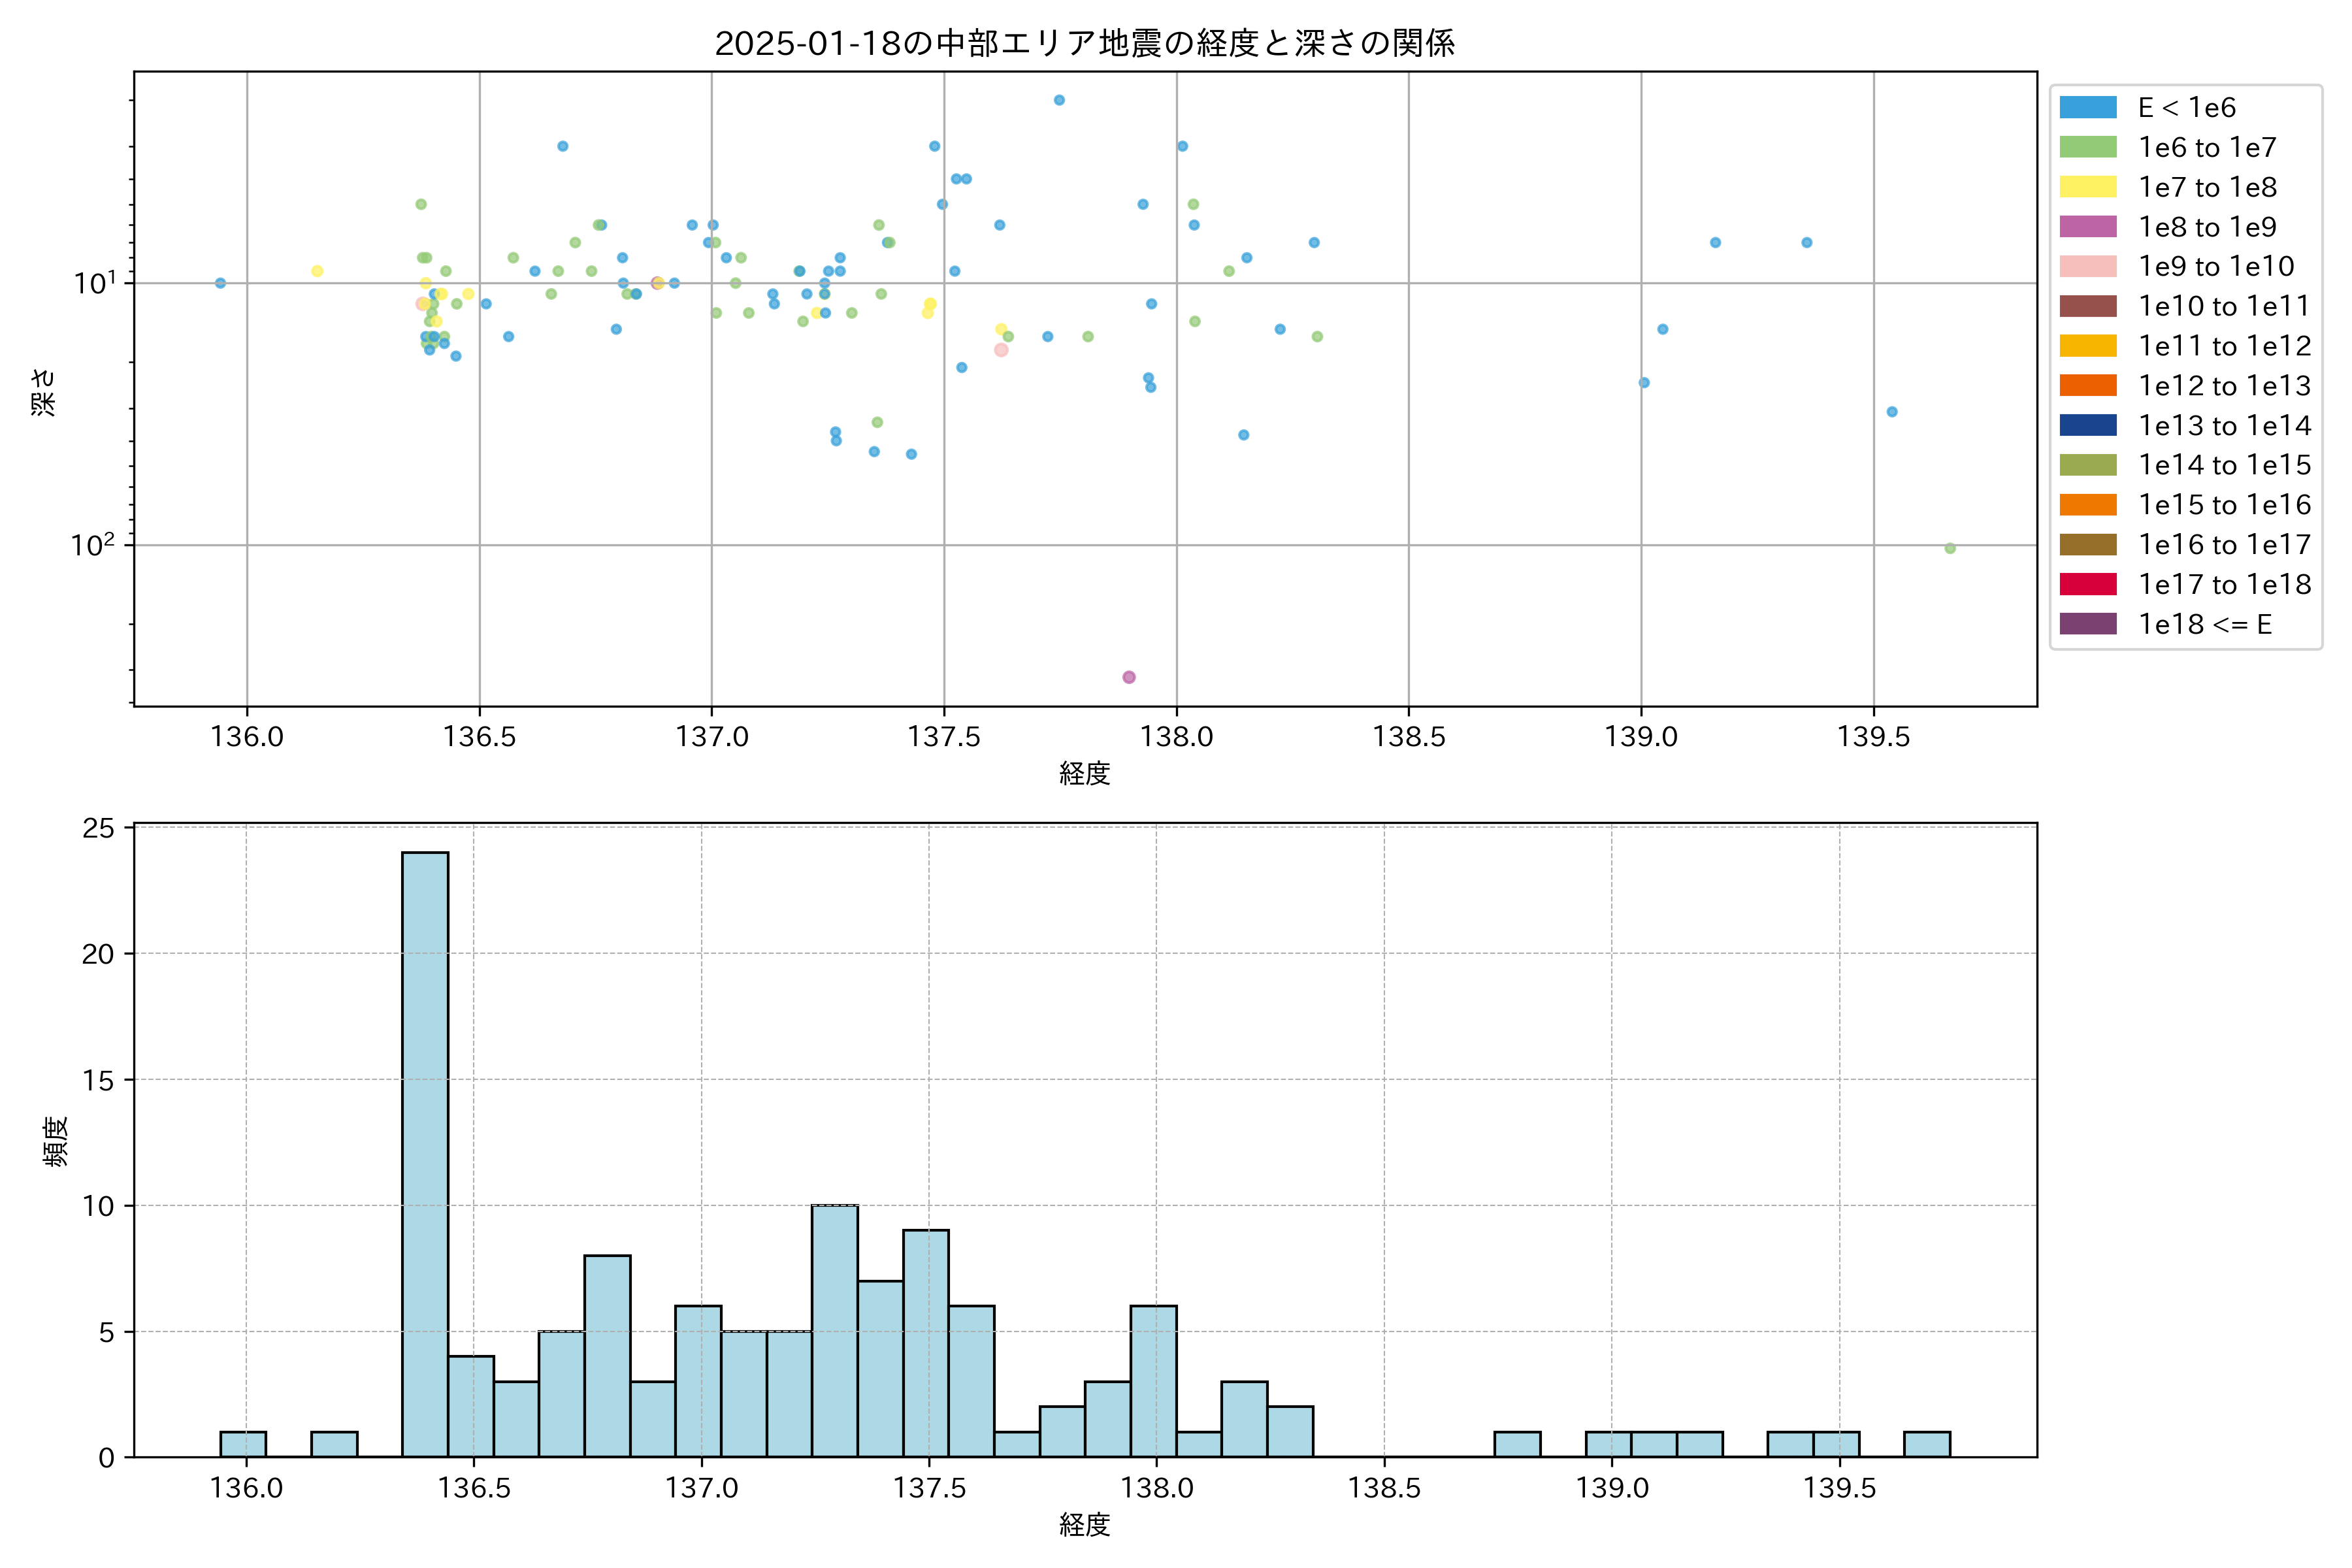Click the highest blue scatter point near 137.75
The image size is (2352, 1568).
(1059, 100)
